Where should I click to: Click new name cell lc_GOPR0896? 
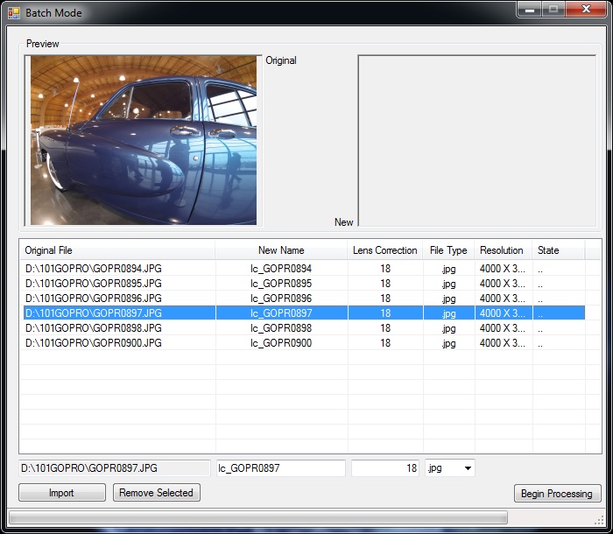pos(281,299)
